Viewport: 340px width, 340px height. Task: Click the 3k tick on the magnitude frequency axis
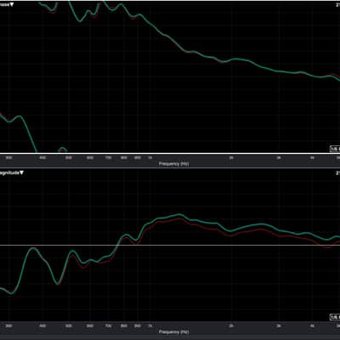[x=279, y=326]
